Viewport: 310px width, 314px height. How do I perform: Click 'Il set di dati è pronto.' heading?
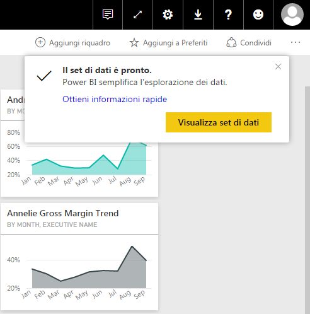tap(107, 71)
